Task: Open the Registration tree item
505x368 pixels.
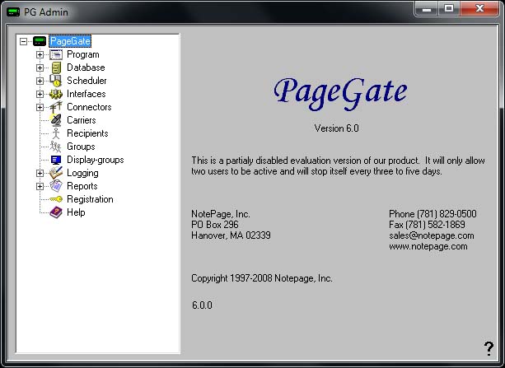Action: [x=90, y=199]
